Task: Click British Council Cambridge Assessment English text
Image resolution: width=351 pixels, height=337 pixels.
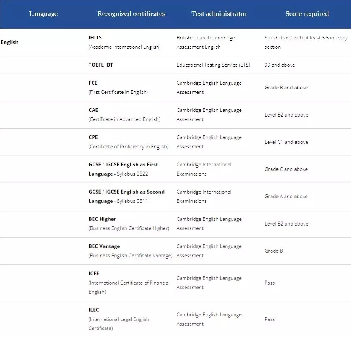Action: (206, 42)
